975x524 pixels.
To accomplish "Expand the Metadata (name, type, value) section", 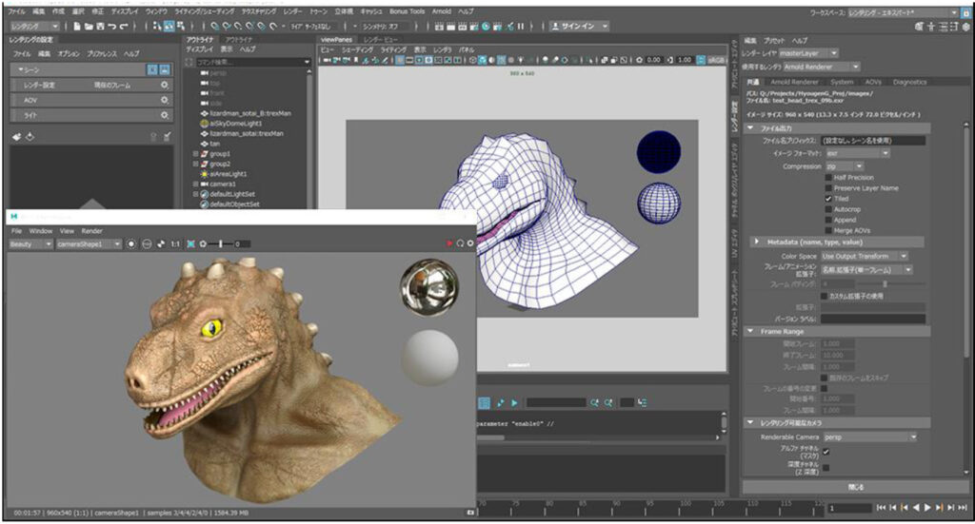I will click(x=757, y=242).
